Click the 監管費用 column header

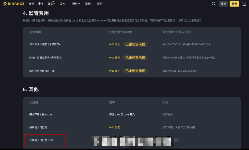35,32
